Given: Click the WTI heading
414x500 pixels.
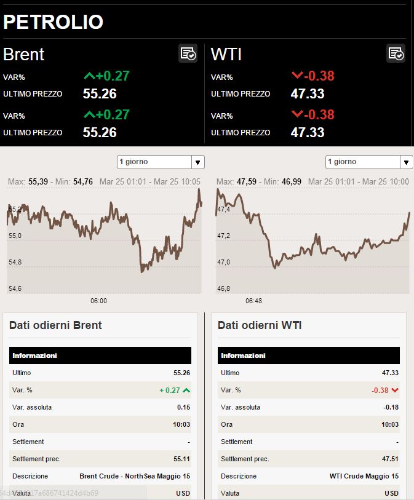Looking at the screenshot, I should pyautogui.click(x=226, y=54).
